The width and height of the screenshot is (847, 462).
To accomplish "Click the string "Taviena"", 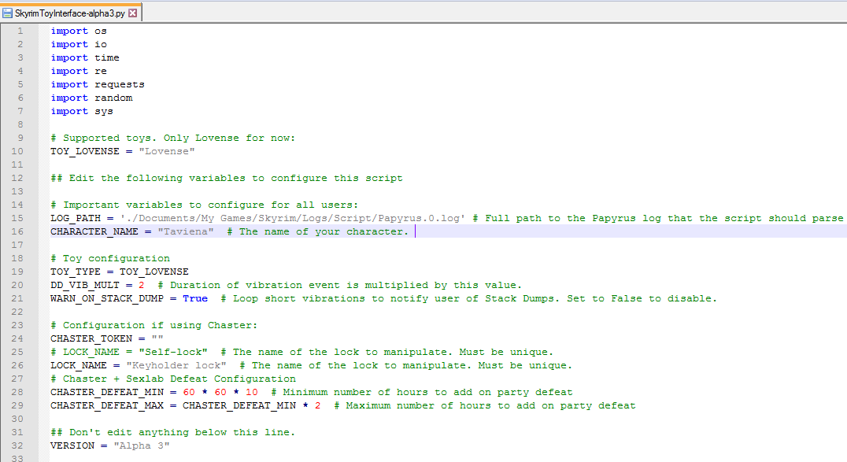I will pyautogui.click(x=186, y=231).
